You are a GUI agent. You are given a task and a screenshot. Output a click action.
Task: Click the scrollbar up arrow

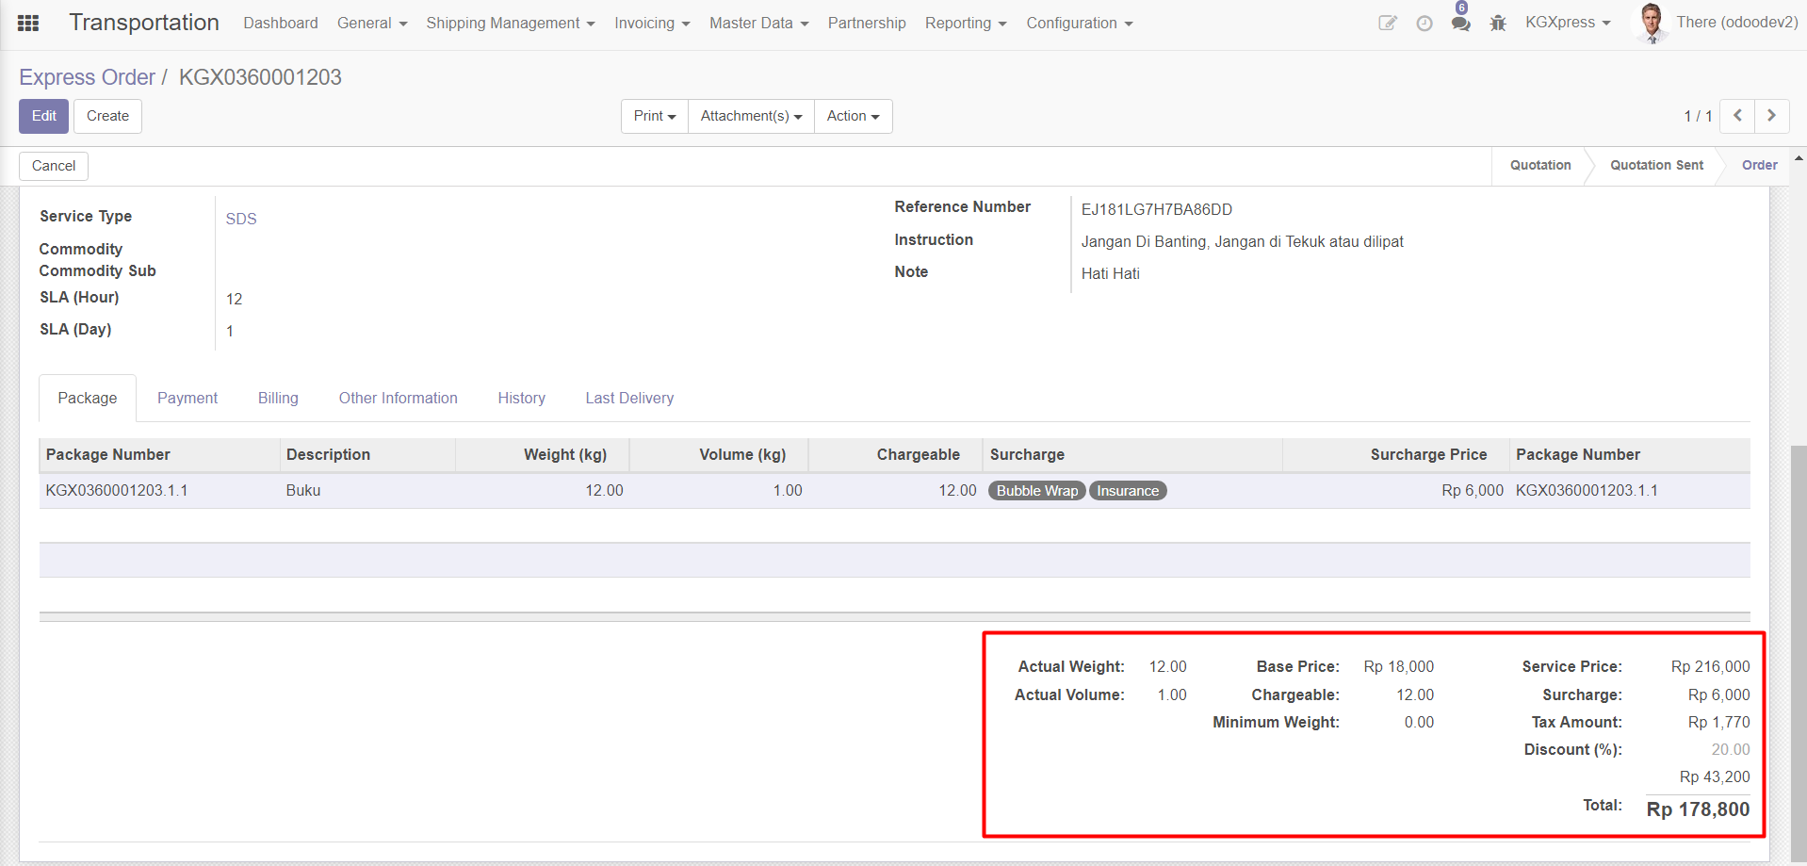(x=1799, y=158)
